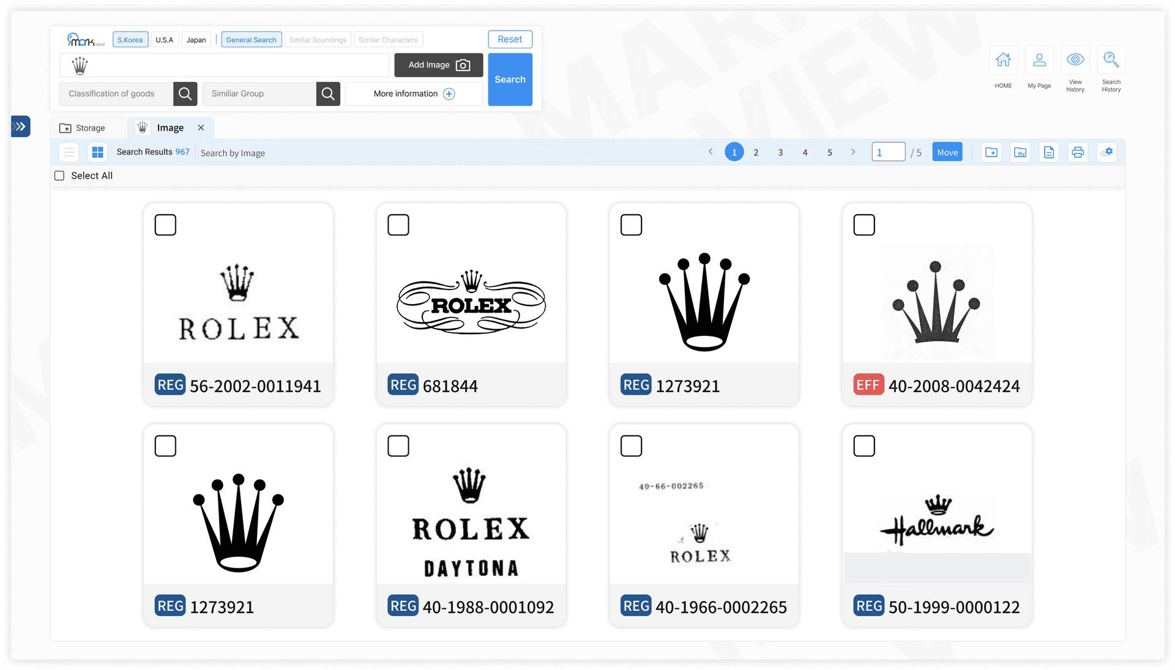Export results as document icon

pos(1049,152)
